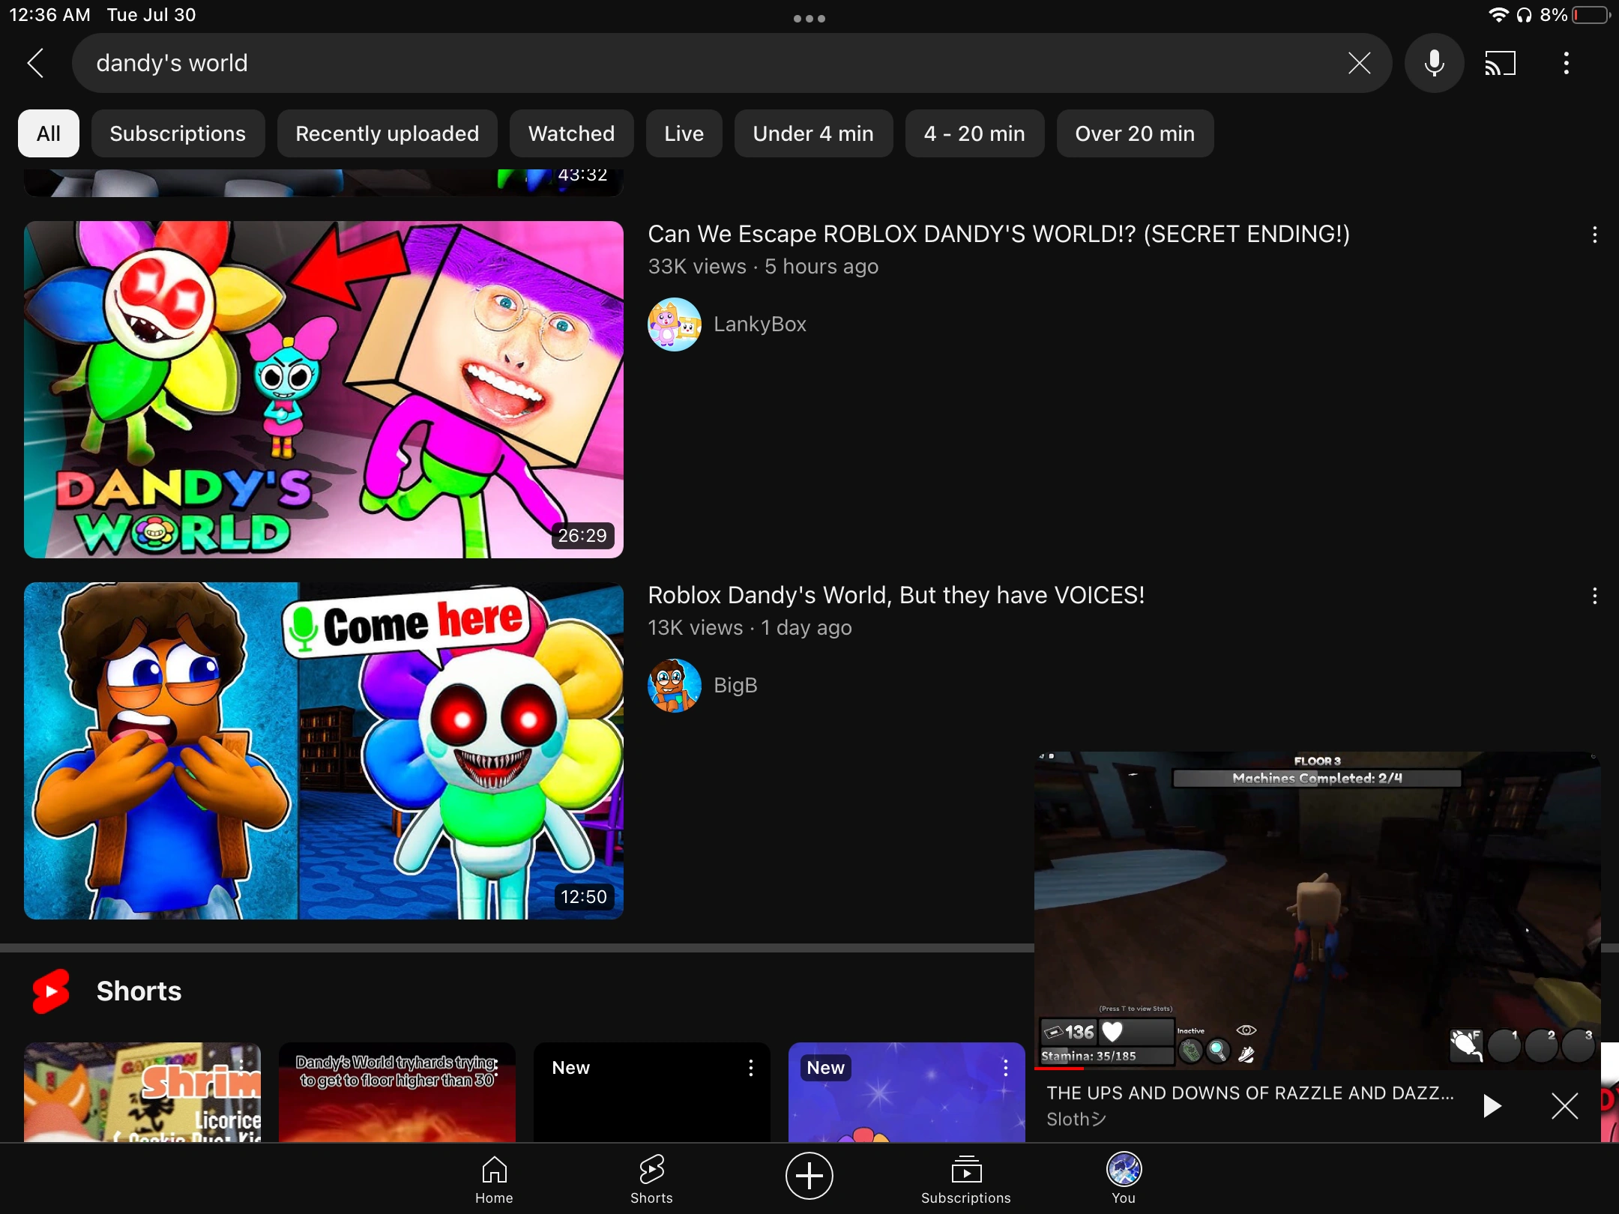The height and width of the screenshot is (1214, 1619).
Task: Select the Recently uploaded filter chip
Action: (387, 133)
